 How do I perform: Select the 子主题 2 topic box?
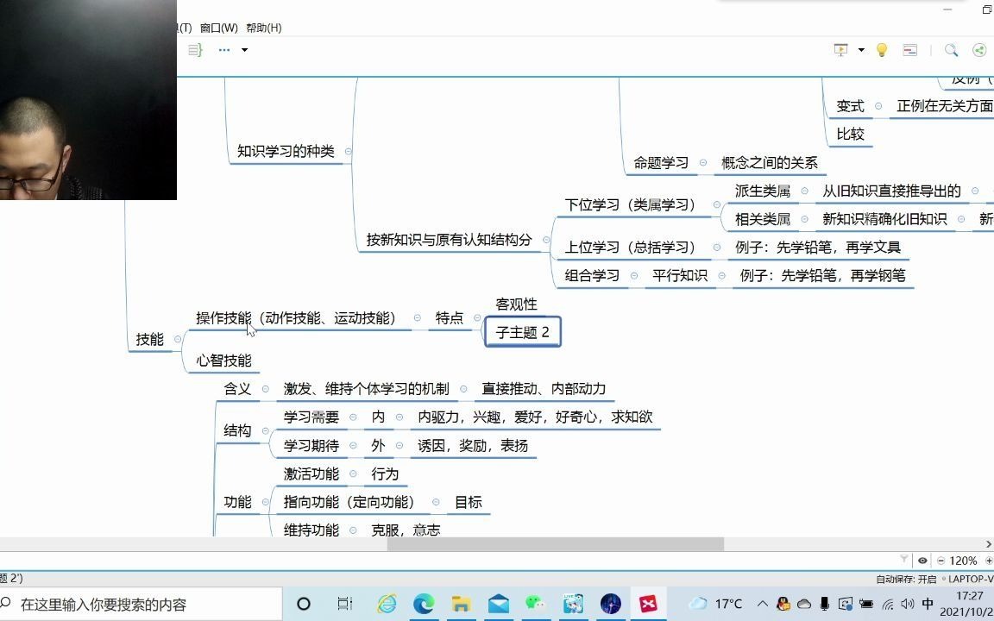coord(523,332)
